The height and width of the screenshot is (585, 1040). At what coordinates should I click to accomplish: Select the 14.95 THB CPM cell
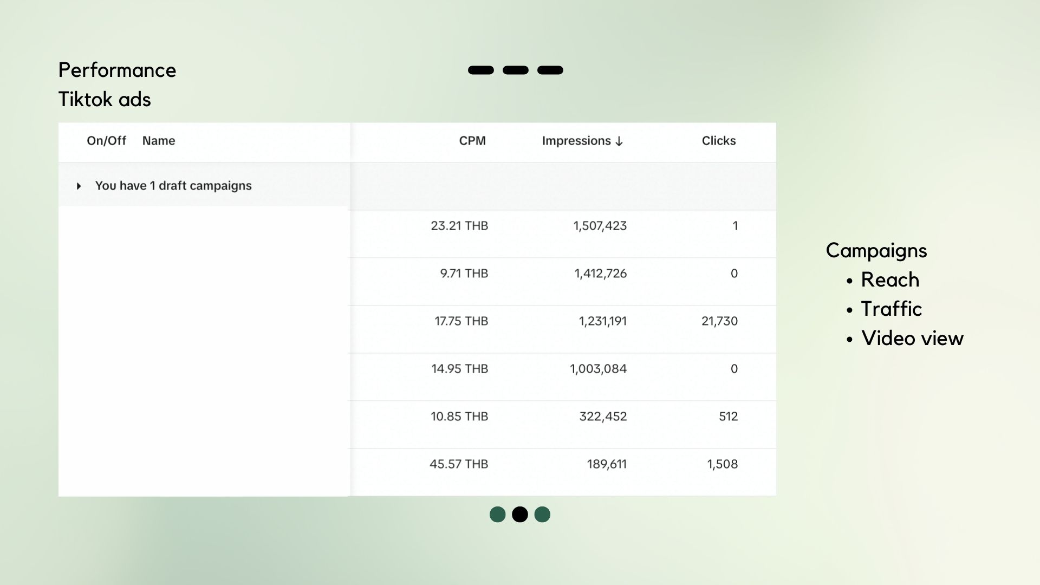pos(460,369)
